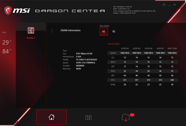Click the Timing Table heading
This screenshot has height=126, width=186.
(x=113, y=44)
